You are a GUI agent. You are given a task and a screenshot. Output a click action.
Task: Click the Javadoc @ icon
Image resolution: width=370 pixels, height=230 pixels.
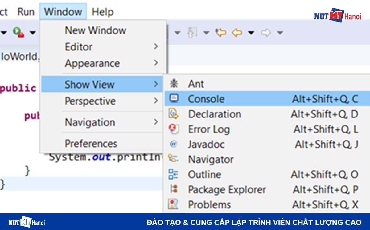[174, 144]
